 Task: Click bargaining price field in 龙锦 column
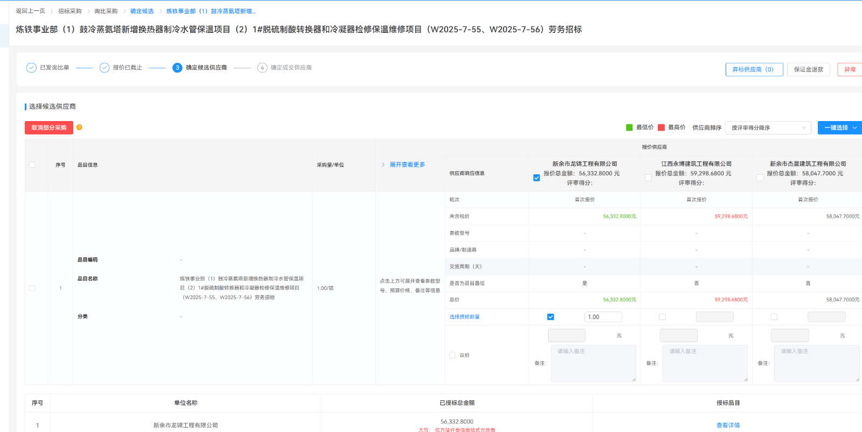click(x=567, y=336)
